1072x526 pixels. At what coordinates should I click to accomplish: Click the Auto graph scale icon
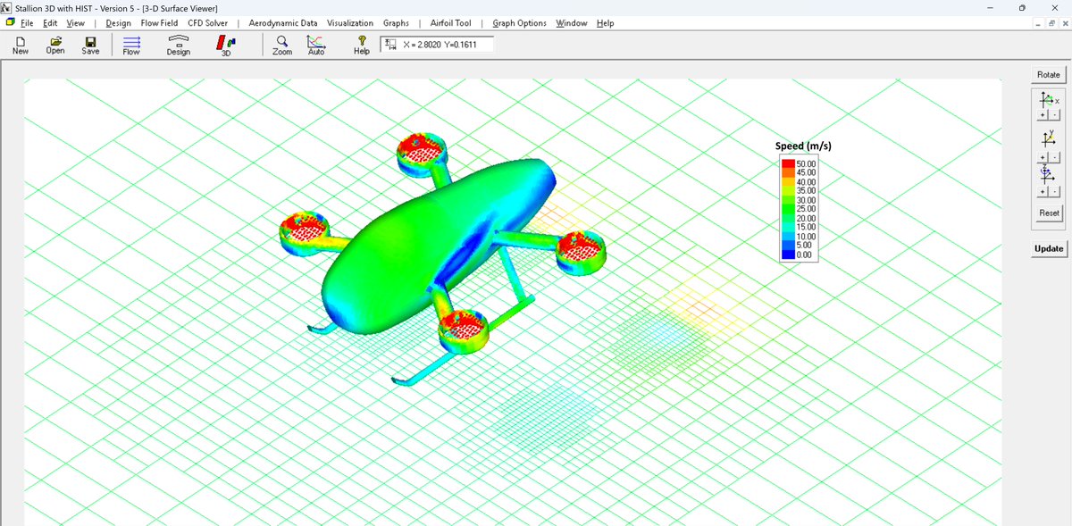[x=316, y=46]
